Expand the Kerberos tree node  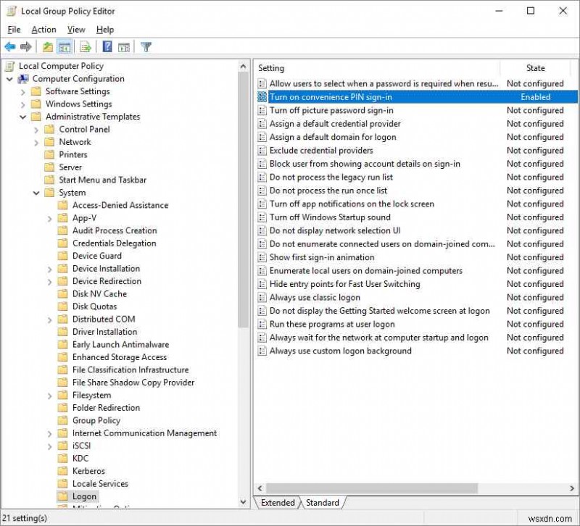(x=49, y=470)
